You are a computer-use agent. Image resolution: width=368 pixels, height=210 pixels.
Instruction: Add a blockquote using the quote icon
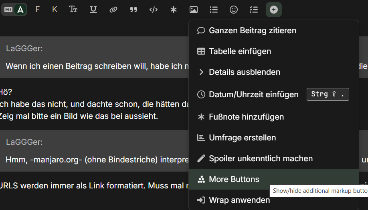tap(133, 10)
